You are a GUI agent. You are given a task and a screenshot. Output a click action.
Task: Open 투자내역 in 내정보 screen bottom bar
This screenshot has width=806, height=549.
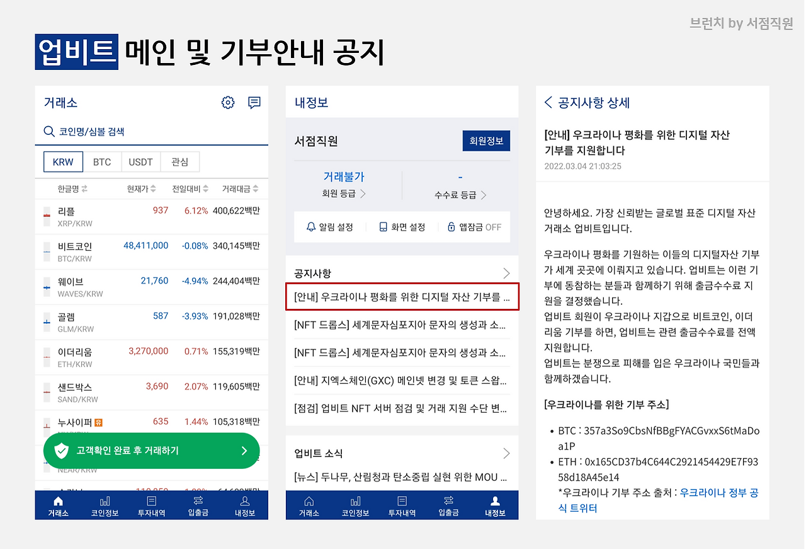[x=402, y=506]
